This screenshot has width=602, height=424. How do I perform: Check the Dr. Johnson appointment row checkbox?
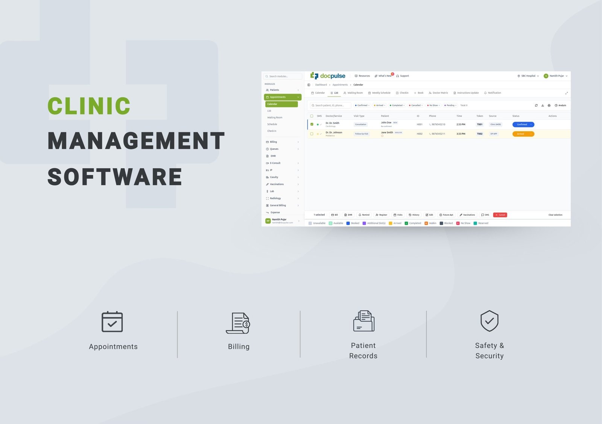(x=312, y=134)
